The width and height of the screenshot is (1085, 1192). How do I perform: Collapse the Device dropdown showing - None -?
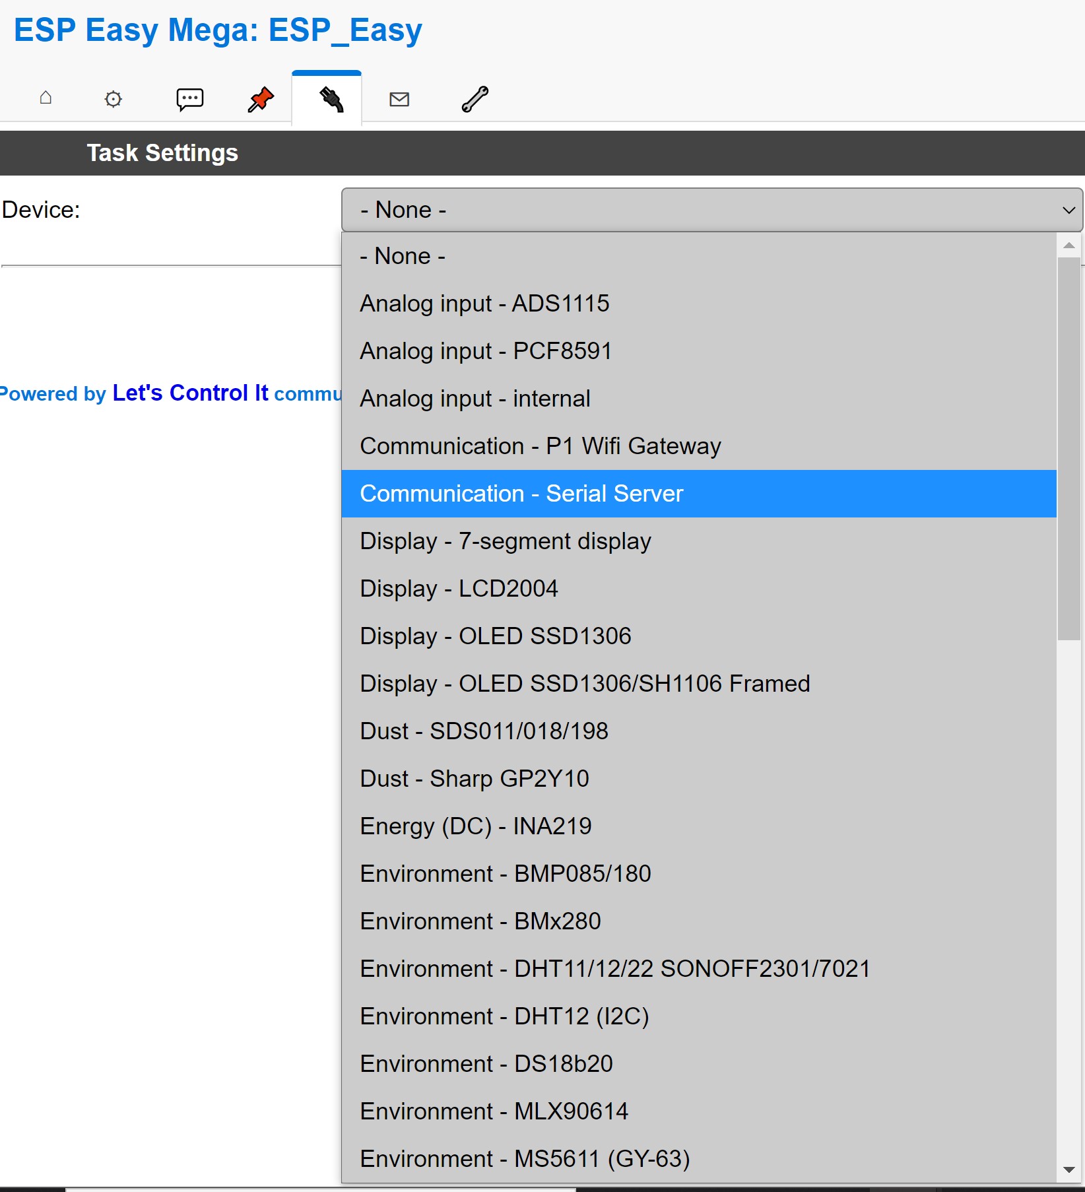711,210
